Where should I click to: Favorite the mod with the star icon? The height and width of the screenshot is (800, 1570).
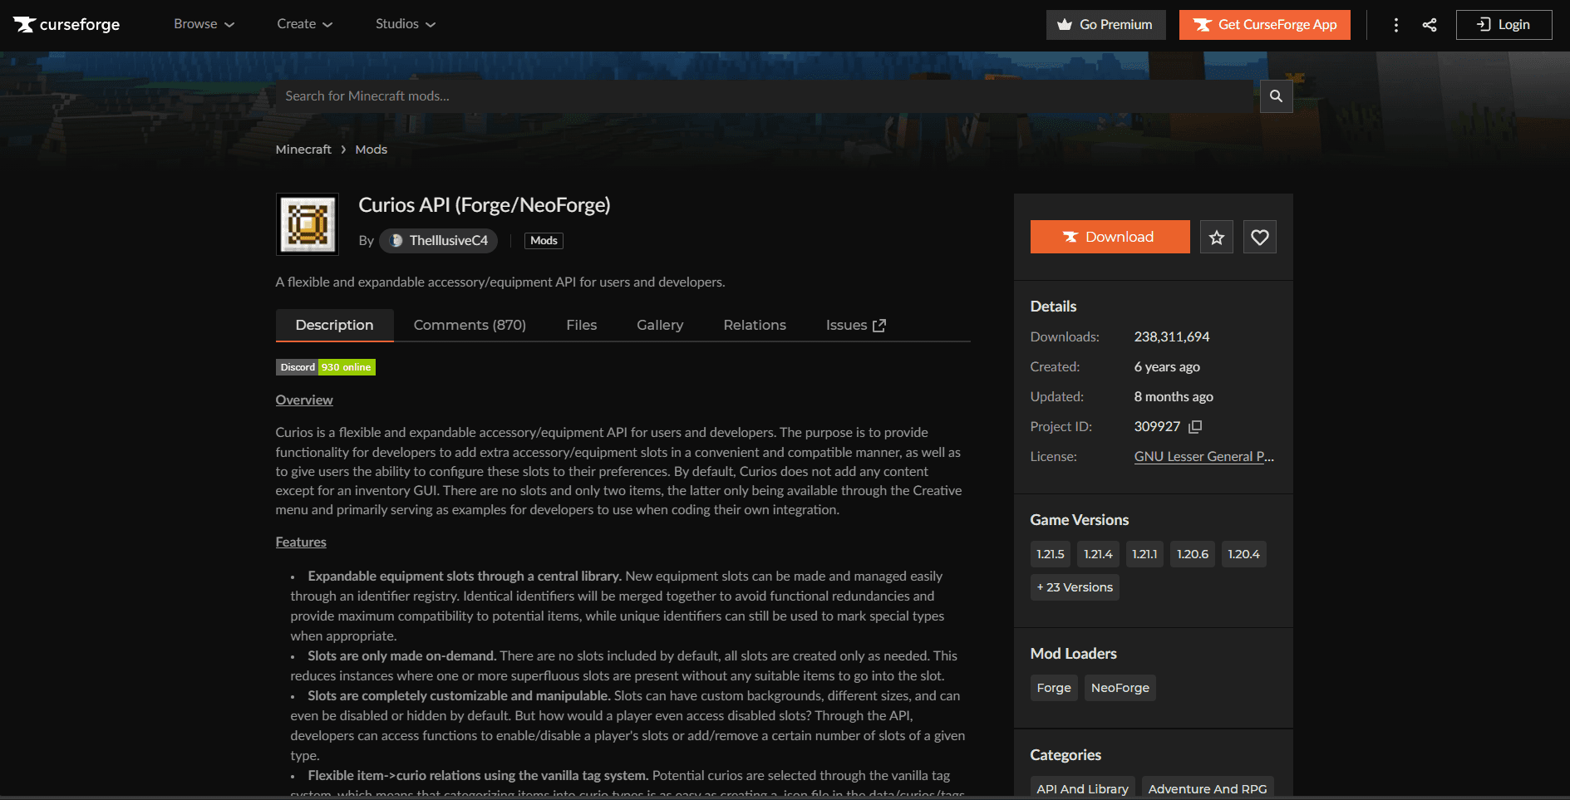pos(1217,237)
